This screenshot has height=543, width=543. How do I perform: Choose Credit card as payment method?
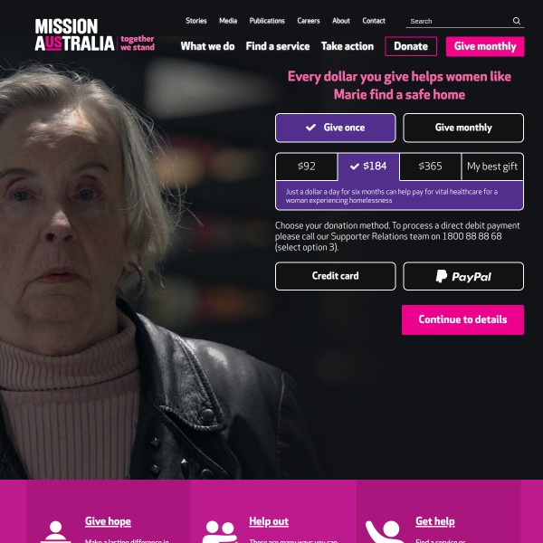(x=335, y=276)
